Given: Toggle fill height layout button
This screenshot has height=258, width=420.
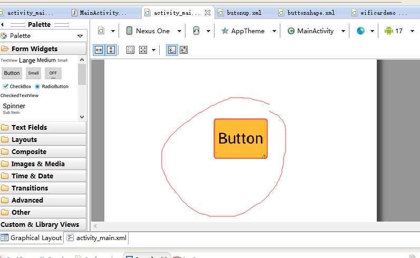Looking at the screenshot, I should pyautogui.click(x=111, y=50).
